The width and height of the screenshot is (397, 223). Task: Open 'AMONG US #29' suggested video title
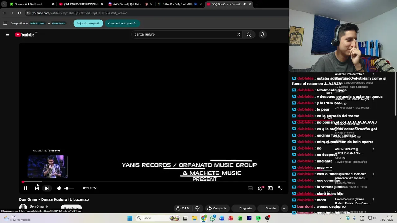[x=349, y=151]
